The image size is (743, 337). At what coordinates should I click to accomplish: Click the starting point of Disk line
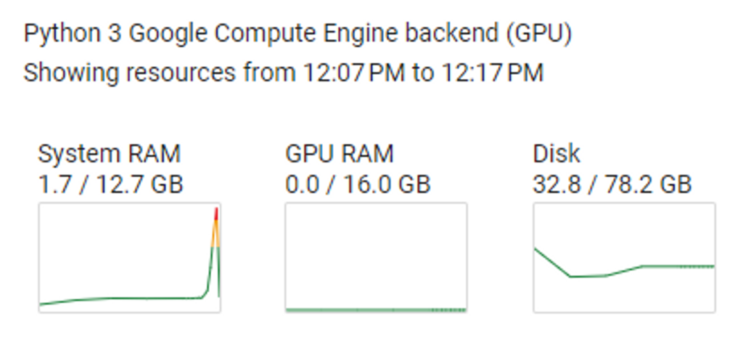click(535, 248)
